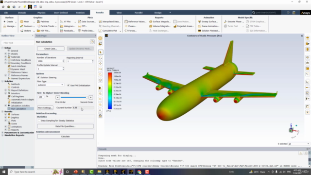
Task: Click the Data File Quantities button
Action: pyautogui.click(x=65, y=126)
